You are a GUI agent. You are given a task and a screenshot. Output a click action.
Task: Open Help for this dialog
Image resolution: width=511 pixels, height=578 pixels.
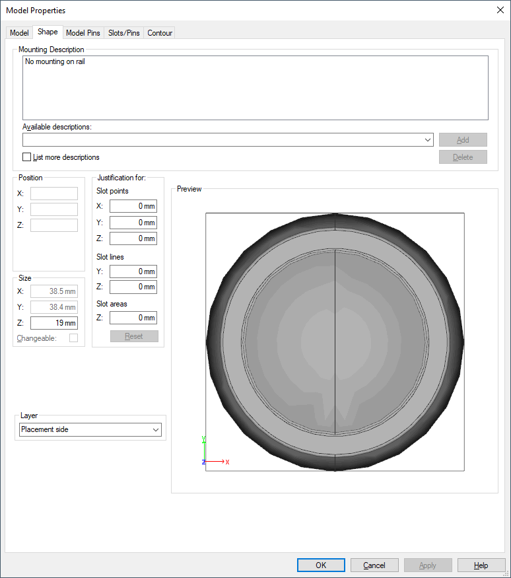tap(481, 565)
